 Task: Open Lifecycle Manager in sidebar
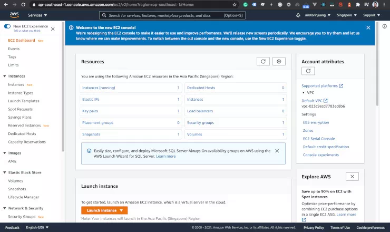pos(24,197)
